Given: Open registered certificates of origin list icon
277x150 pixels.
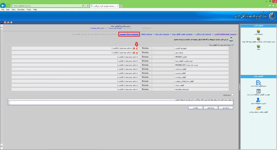Looking at the screenshot, I should click(x=258, y=91).
